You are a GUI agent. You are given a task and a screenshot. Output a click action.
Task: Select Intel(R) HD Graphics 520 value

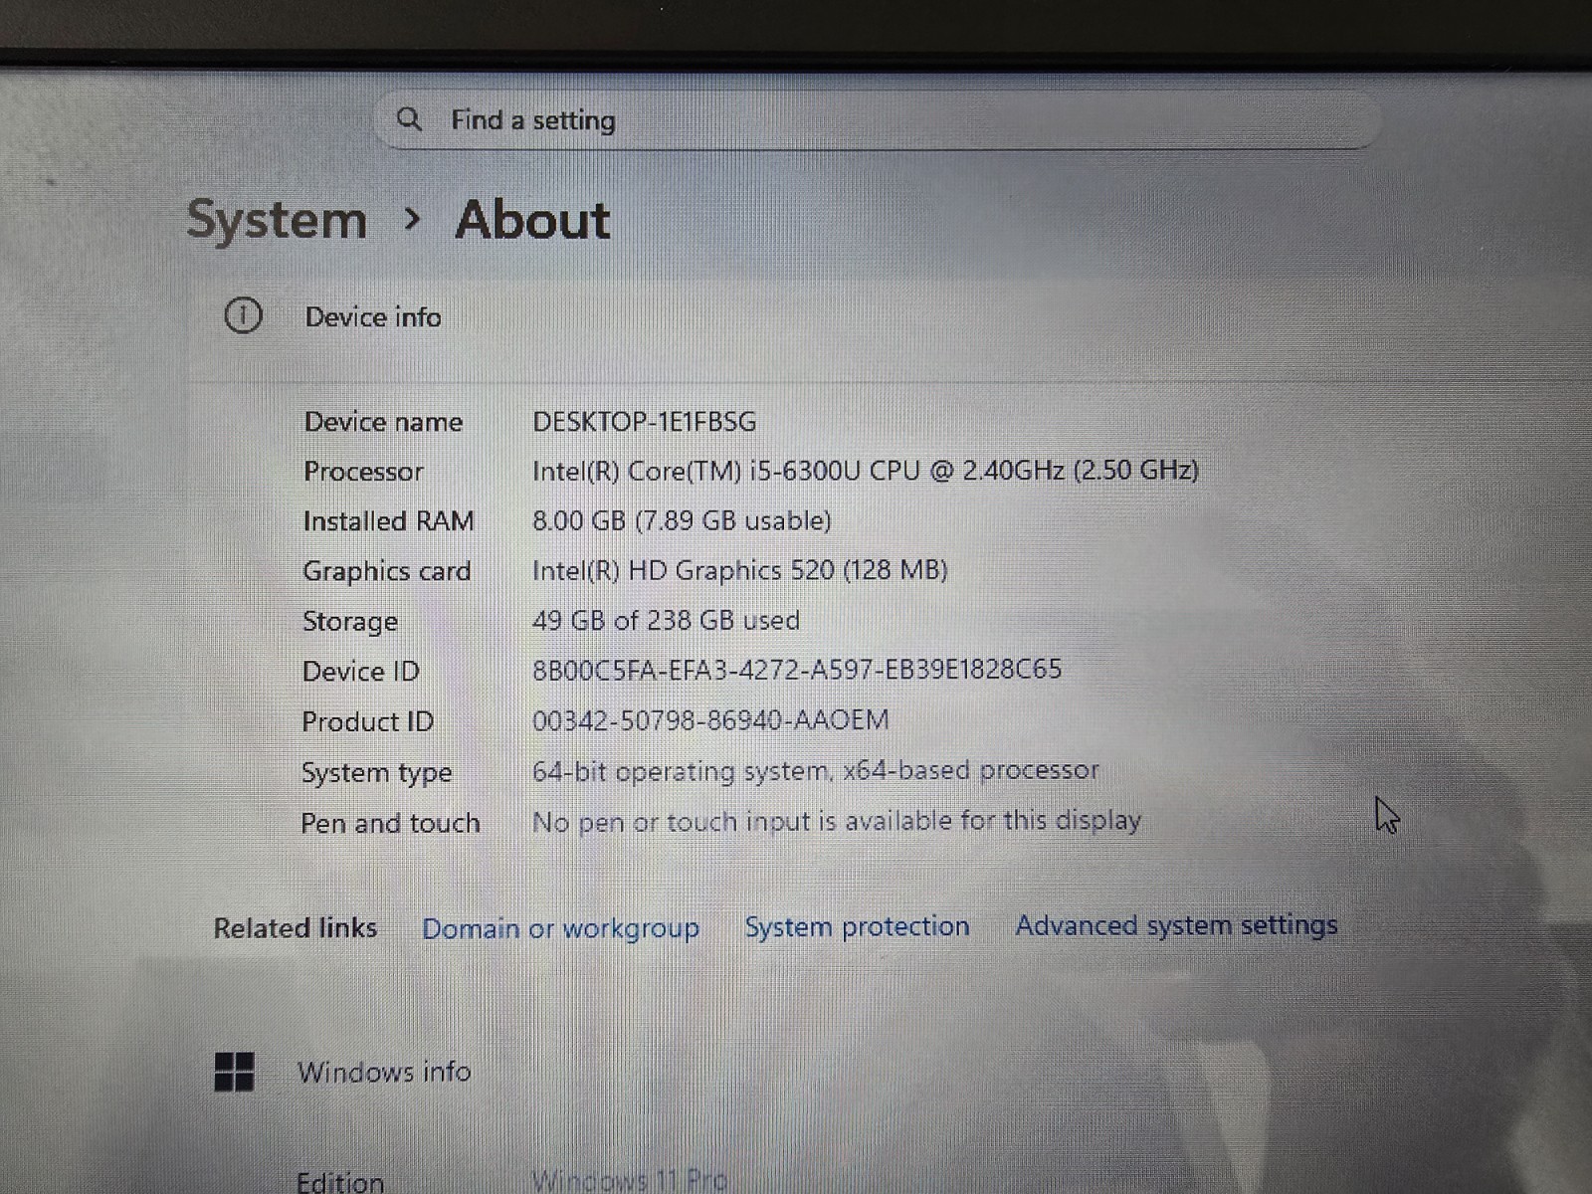(x=739, y=570)
